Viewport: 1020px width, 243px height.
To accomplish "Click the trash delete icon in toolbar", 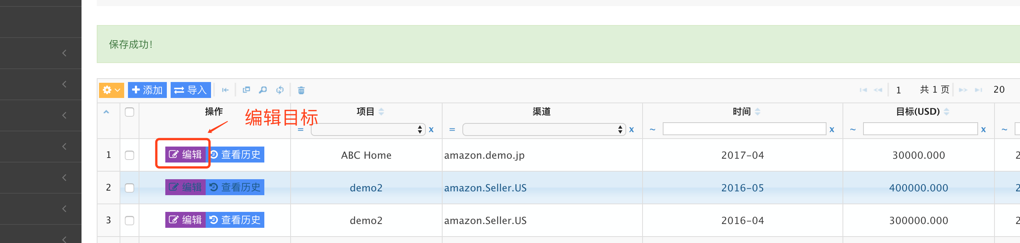I will 301,90.
